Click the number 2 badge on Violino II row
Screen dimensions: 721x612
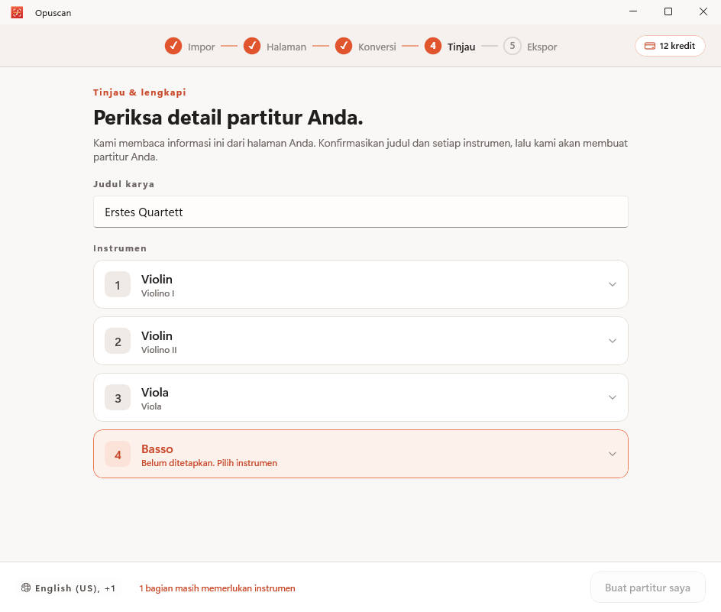point(118,341)
